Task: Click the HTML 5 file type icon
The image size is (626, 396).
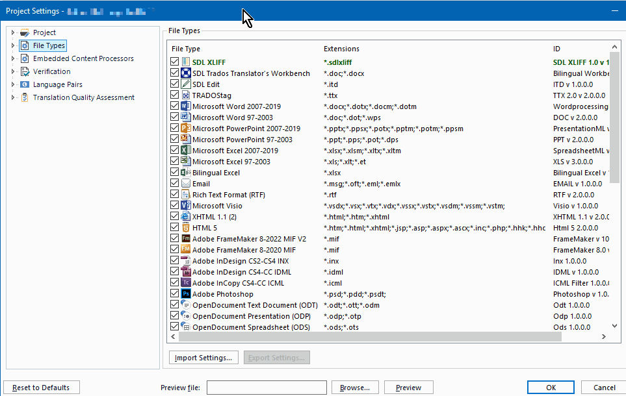Action: click(185, 228)
